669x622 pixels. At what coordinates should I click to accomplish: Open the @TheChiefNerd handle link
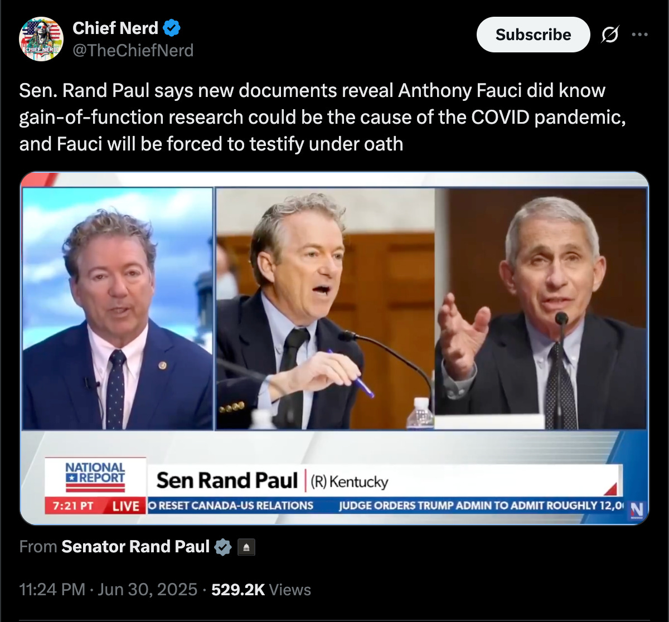pos(133,51)
